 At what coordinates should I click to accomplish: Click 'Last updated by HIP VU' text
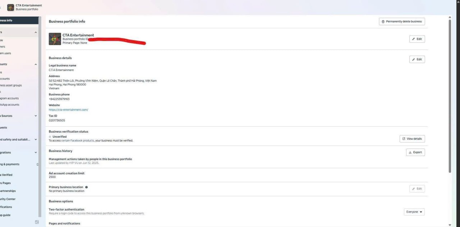74,163
